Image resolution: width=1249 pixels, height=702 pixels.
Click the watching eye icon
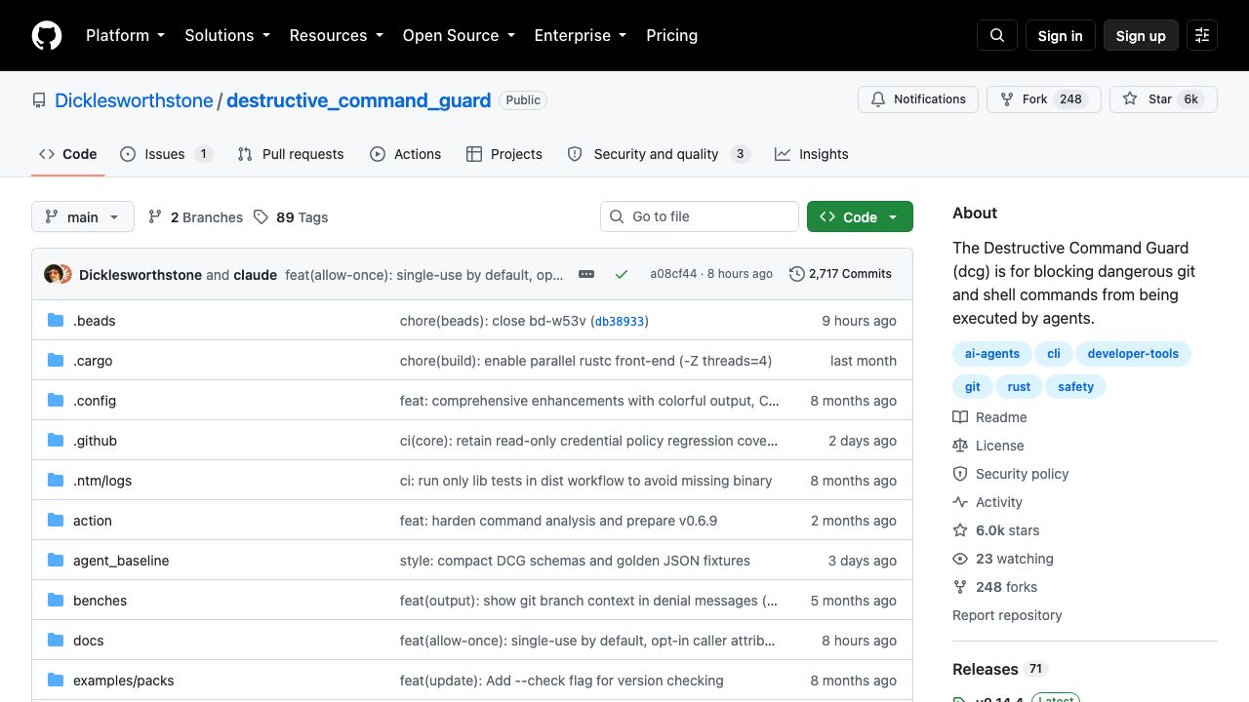click(x=960, y=559)
